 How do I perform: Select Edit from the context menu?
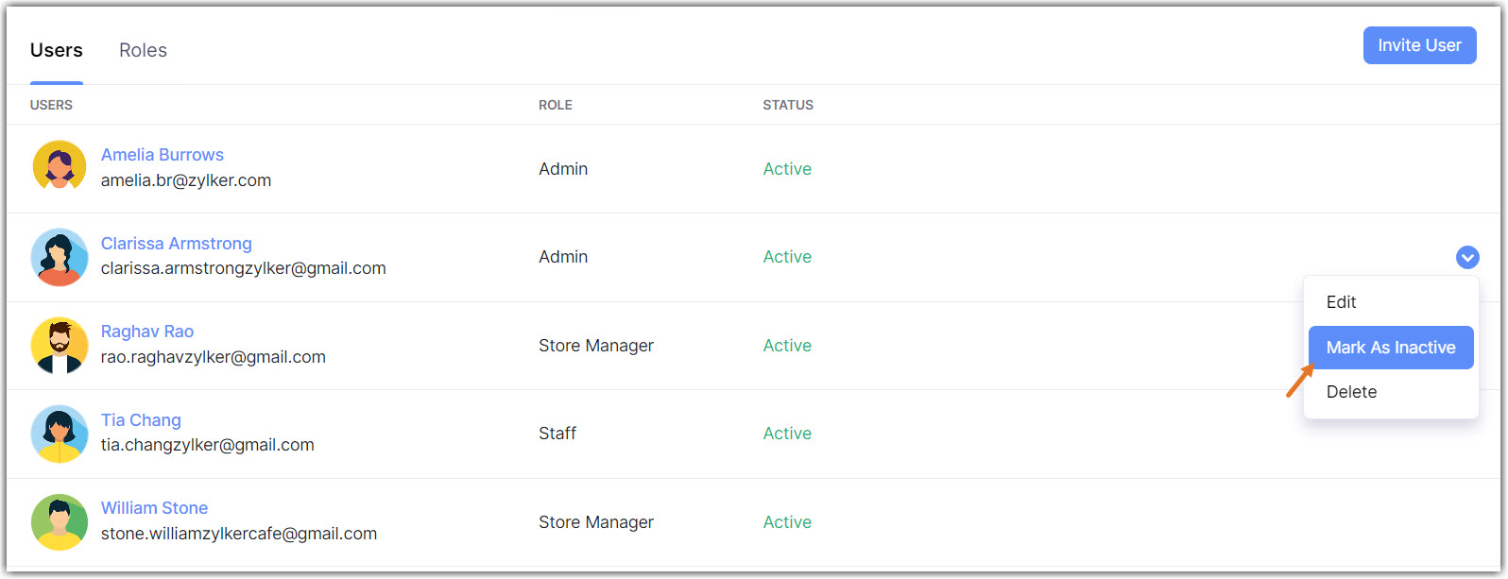1341,302
